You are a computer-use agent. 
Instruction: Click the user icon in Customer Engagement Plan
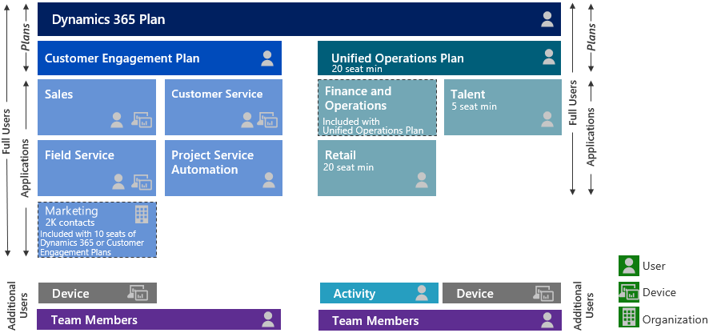coord(267,58)
